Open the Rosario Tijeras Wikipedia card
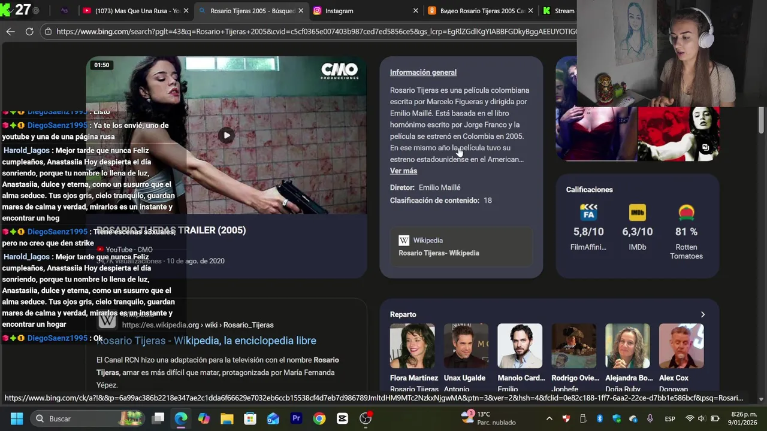767x431 pixels. [461, 247]
